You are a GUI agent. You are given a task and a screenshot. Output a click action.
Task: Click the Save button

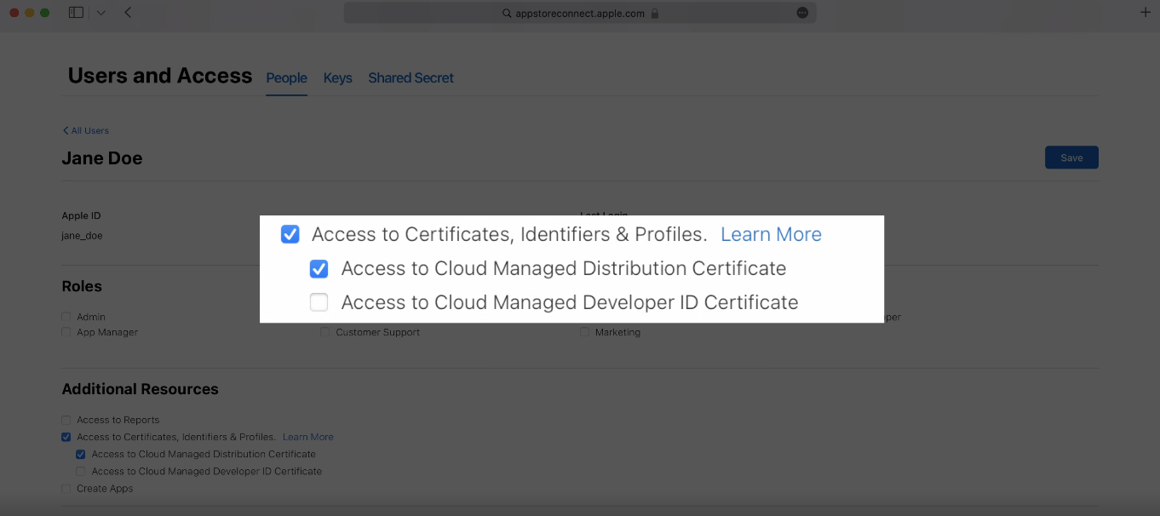pos(1071,157)
